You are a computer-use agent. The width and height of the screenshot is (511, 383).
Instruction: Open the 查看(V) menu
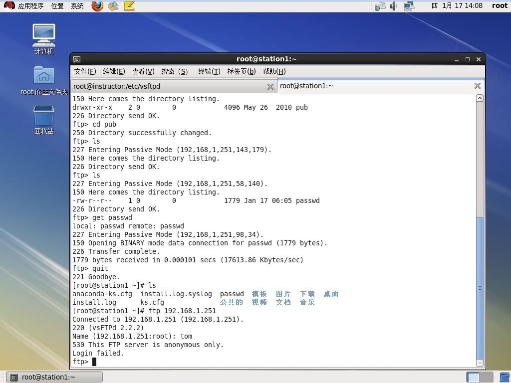[x=143, y=71]
